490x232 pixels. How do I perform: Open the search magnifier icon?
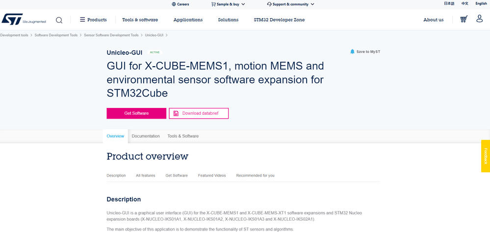[59, 20]
